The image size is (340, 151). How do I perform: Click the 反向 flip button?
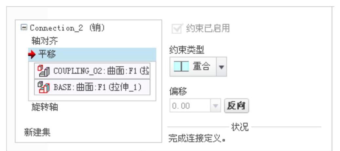(x=236, y=106)
